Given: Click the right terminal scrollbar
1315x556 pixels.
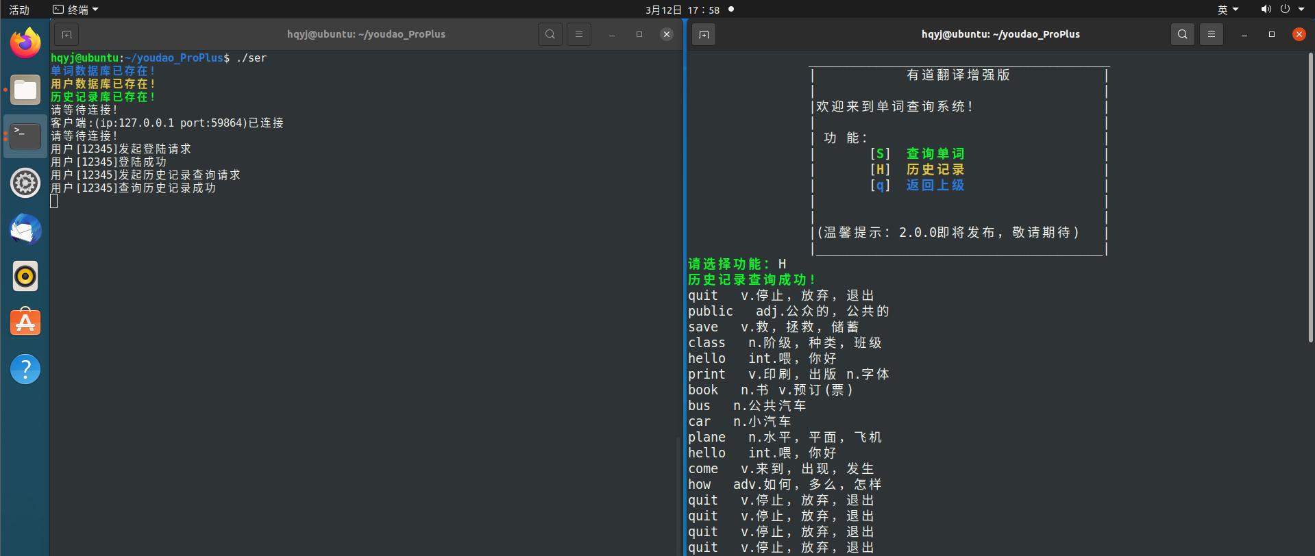Looking at the screenshot, I should pyautogui.click(x=1310, y=199).
